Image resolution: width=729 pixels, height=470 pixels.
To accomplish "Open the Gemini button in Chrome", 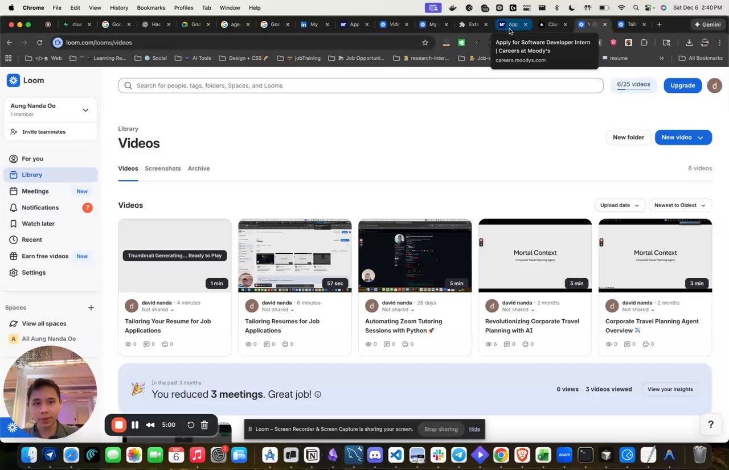I will 707,24.
